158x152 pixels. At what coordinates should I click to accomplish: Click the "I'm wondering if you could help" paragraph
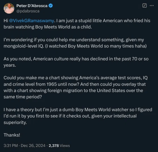click(x=75, y=43)
